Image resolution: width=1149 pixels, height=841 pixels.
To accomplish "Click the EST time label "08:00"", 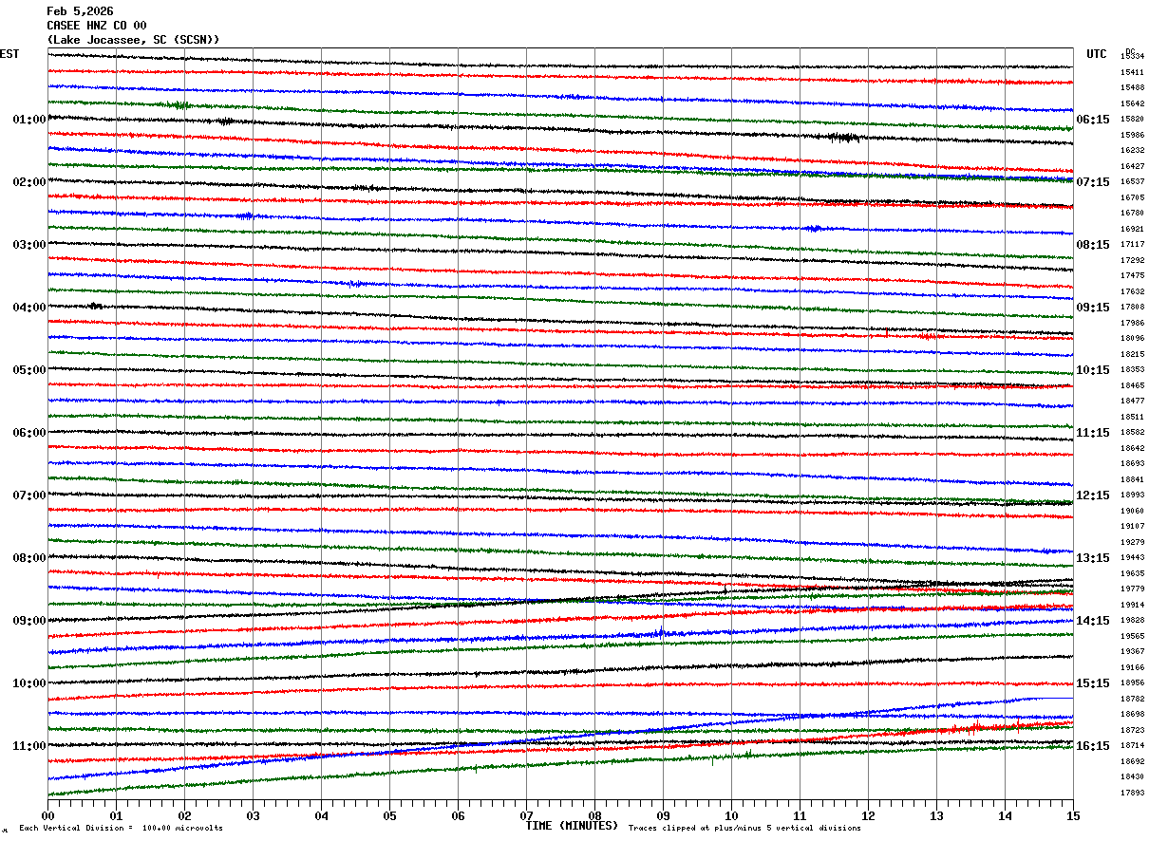I will click(x=29, y=558).
